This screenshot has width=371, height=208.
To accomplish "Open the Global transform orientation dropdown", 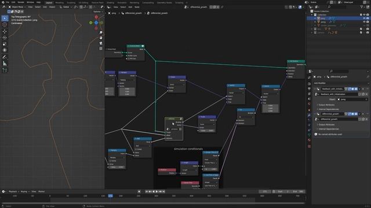I will 66,7.
